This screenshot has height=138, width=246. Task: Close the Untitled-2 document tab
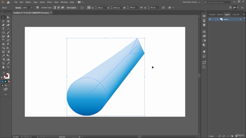(51, 13)
